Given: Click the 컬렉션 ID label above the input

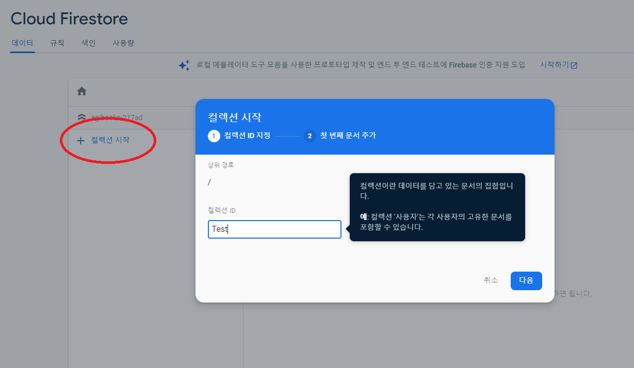Looking at the screenshot, I should 222,210.
